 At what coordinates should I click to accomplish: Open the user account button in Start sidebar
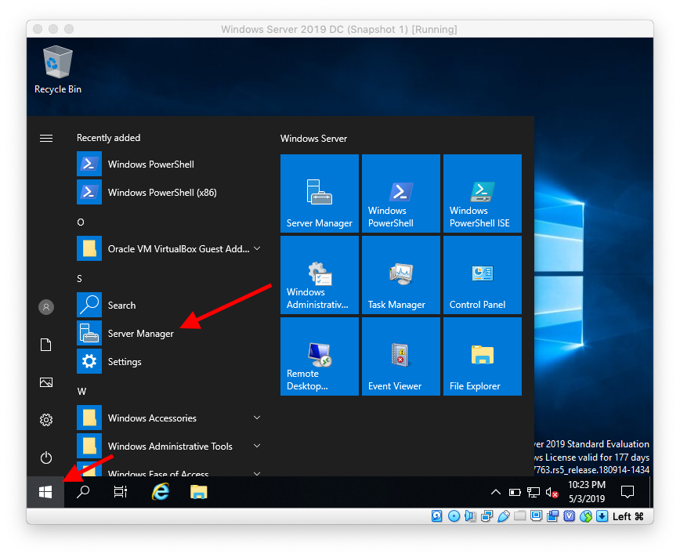click(45, 307)
